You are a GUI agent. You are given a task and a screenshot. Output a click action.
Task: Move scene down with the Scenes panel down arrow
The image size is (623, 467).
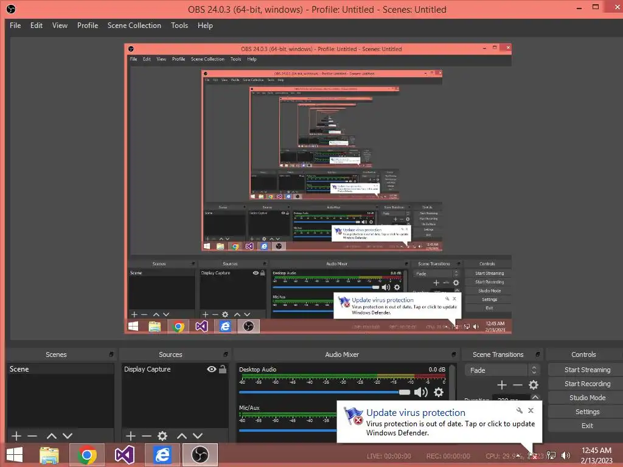point(68,436)
